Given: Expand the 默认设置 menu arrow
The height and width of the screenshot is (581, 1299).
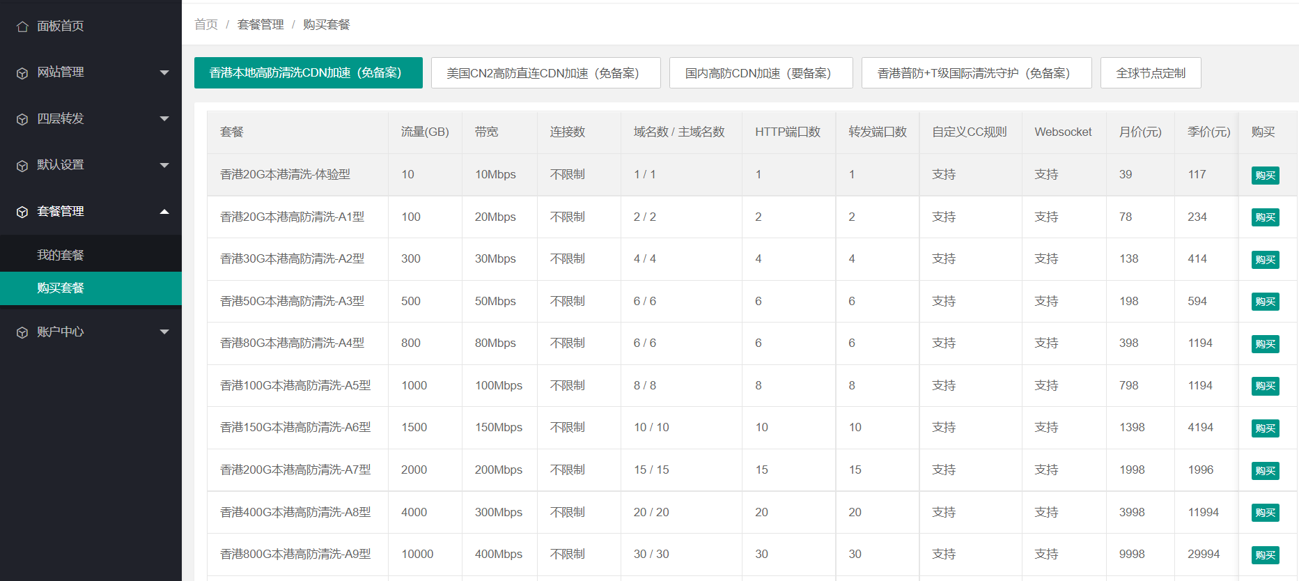Looking at the screenshot, I should click(x=164, y=165).
